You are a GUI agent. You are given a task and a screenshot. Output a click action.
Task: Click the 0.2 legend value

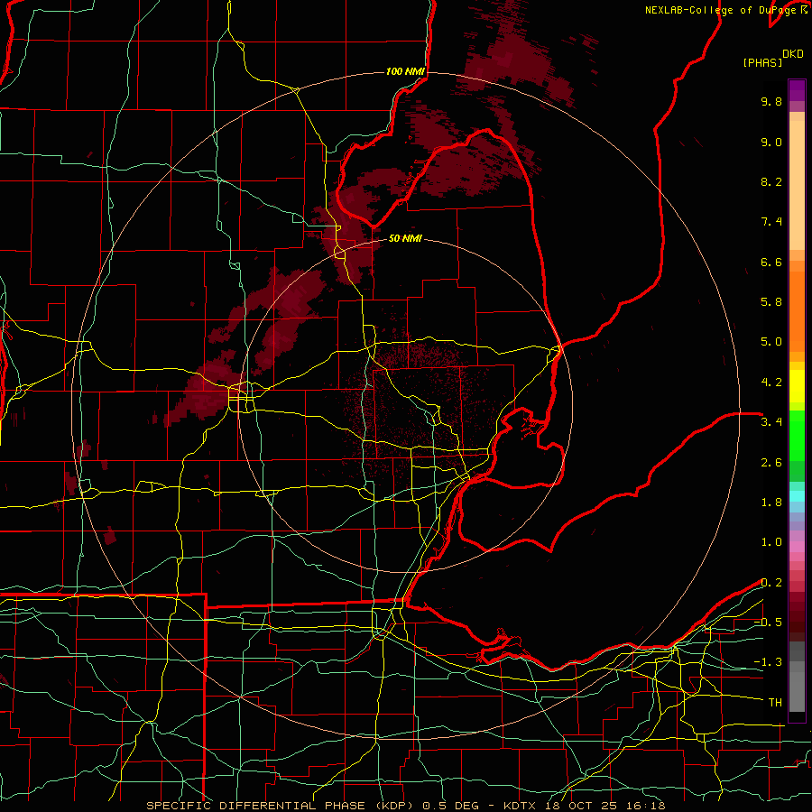(x=771, y=583)
